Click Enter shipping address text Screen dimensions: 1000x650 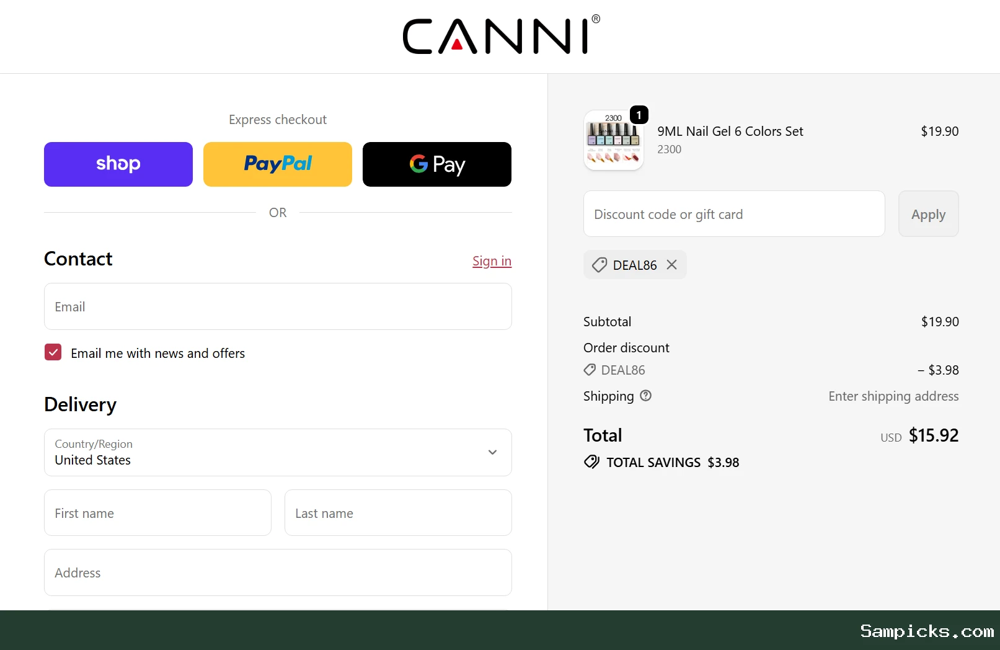click(893, 396)
